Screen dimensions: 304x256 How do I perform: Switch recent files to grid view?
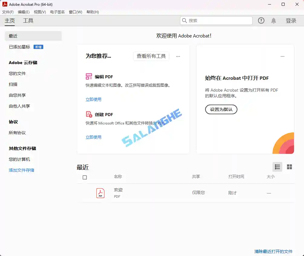click(289, 167)
